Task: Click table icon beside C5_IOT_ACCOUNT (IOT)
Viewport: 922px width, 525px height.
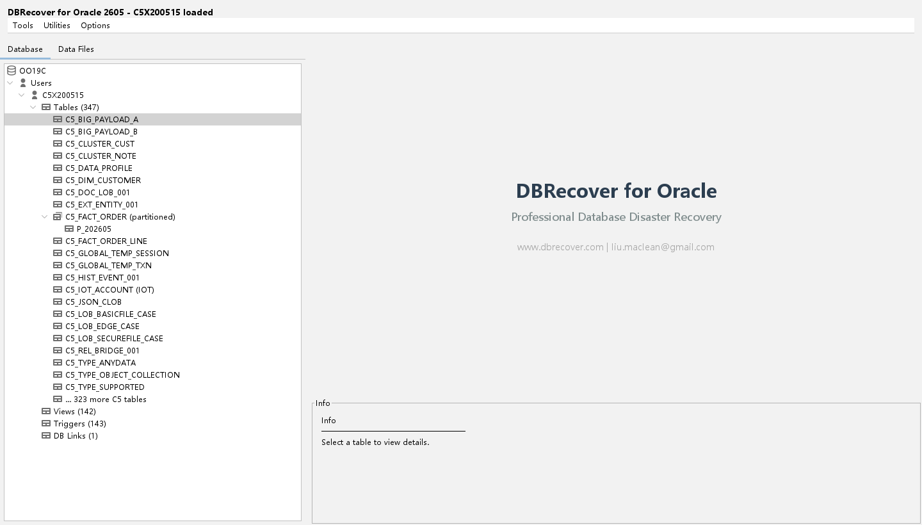Action: [58, 290]
